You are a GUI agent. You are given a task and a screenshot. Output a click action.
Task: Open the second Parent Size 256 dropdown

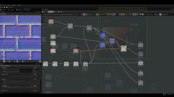(x=164, y=14)
